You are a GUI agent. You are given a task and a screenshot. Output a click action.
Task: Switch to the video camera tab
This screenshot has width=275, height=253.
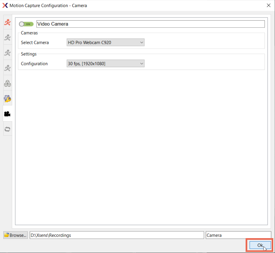click(7, 114)
